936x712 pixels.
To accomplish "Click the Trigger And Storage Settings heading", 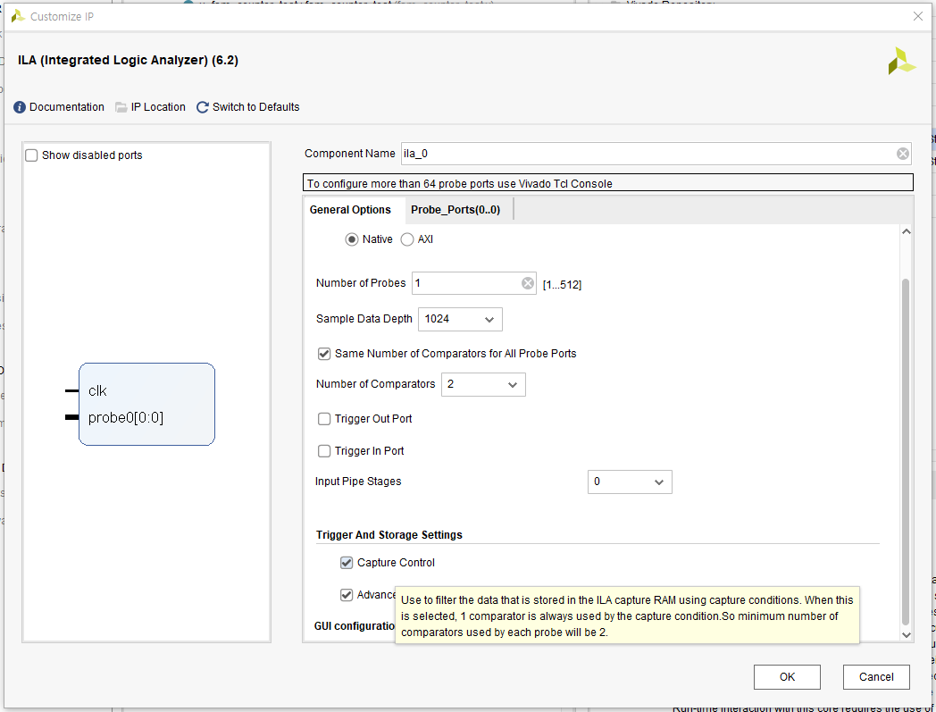I will coord(389,534).
